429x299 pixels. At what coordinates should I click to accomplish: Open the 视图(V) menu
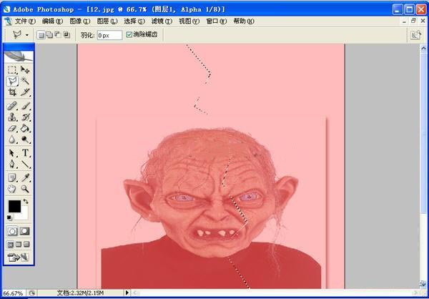point(189,21)
